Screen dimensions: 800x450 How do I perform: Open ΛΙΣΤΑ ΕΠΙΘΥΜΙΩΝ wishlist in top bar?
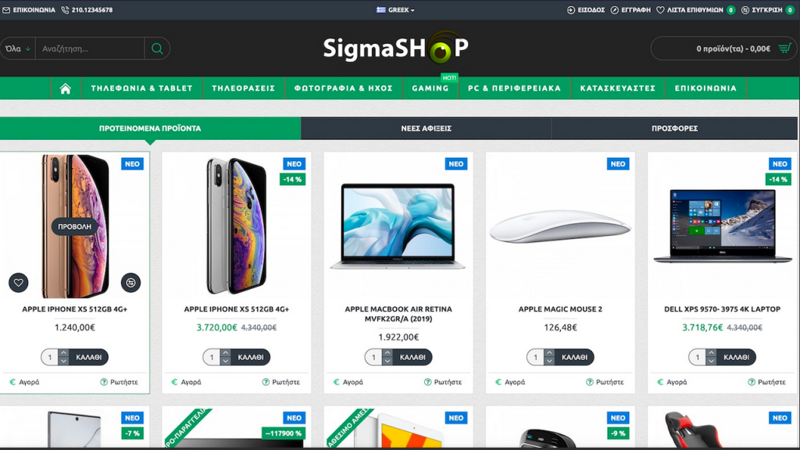tap(695, 9)
